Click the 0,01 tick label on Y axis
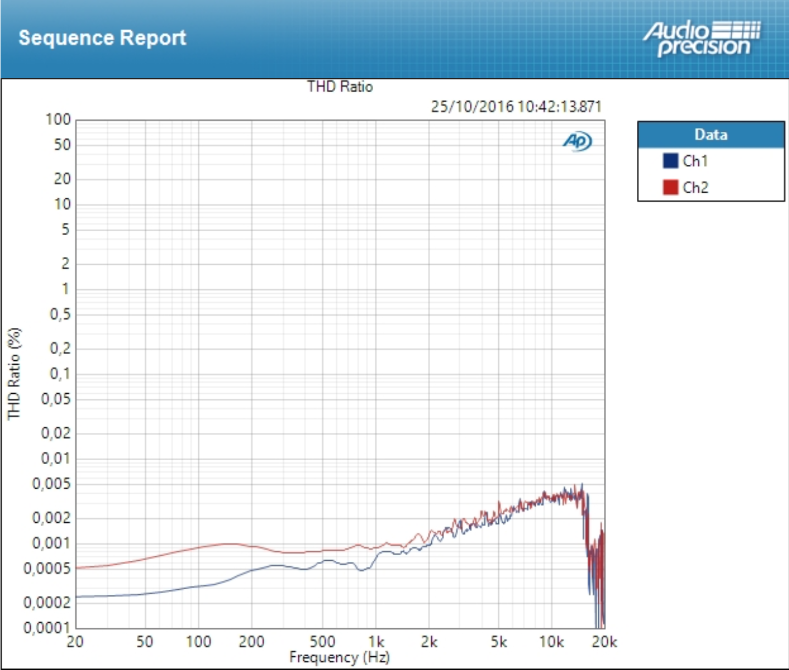789x670 pixels. click(56, 458)
